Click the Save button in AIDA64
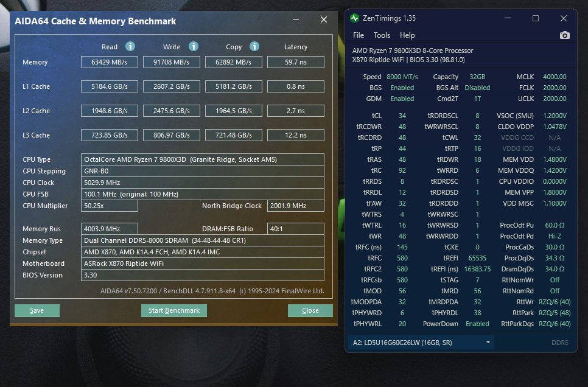Screen dimensions: 588x387 [x=37, y=310]
